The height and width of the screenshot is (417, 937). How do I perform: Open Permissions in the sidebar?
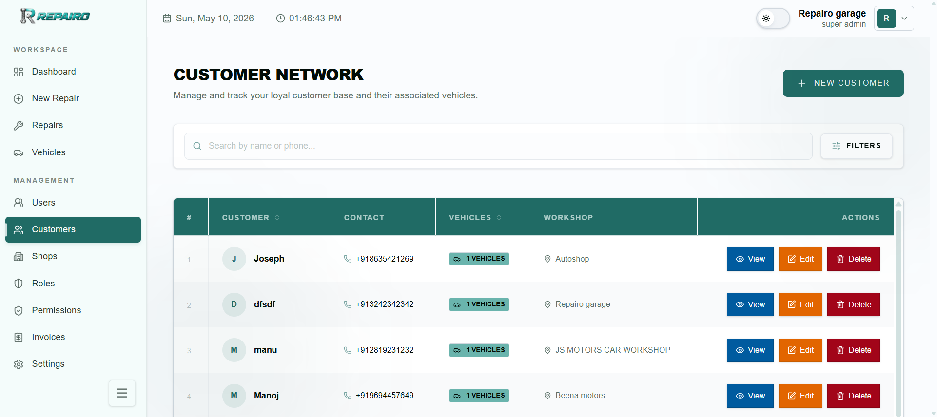pos(73,310)
